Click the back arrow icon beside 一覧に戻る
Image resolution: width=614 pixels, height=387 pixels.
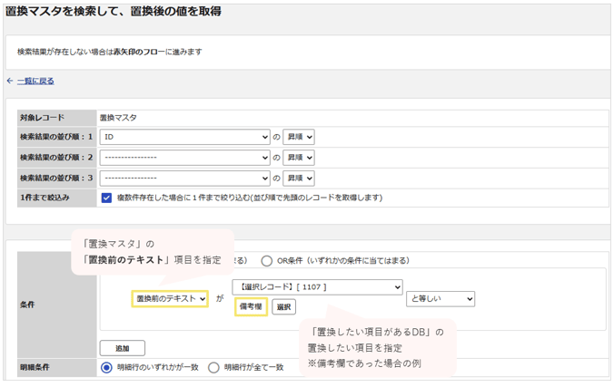point(10,81)
